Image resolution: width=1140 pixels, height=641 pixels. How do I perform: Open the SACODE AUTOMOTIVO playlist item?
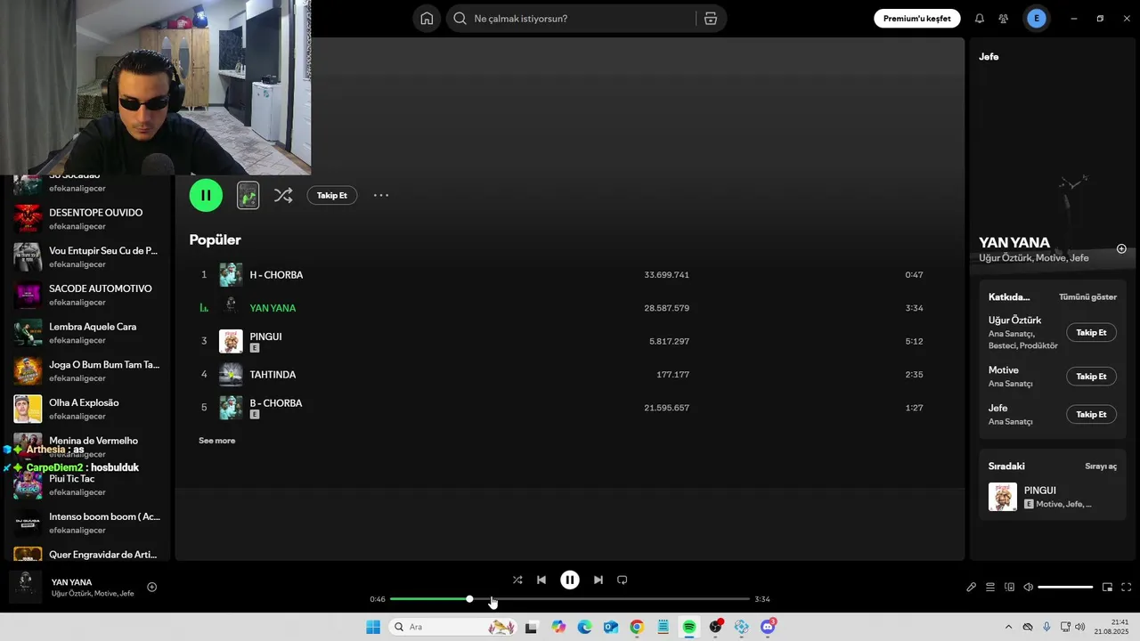[x=87, y=295]
